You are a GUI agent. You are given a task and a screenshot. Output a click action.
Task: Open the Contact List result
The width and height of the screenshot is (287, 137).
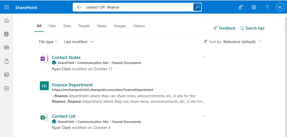[x=64, y=116]
